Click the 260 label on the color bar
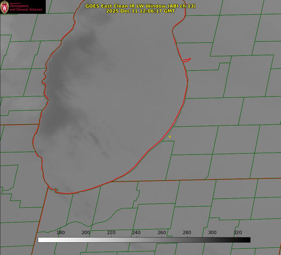 [x=162, y=232]
